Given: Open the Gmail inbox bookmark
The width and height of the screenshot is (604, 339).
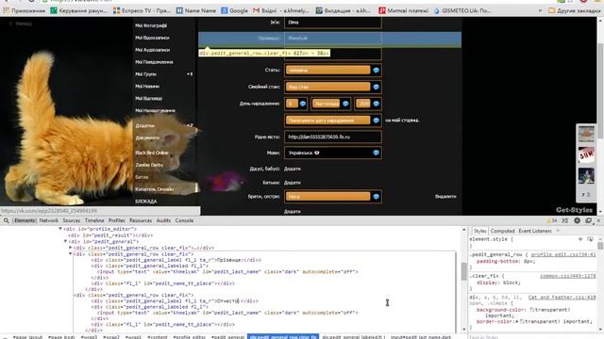Looking at the screenshot, I should pos(281,10).
